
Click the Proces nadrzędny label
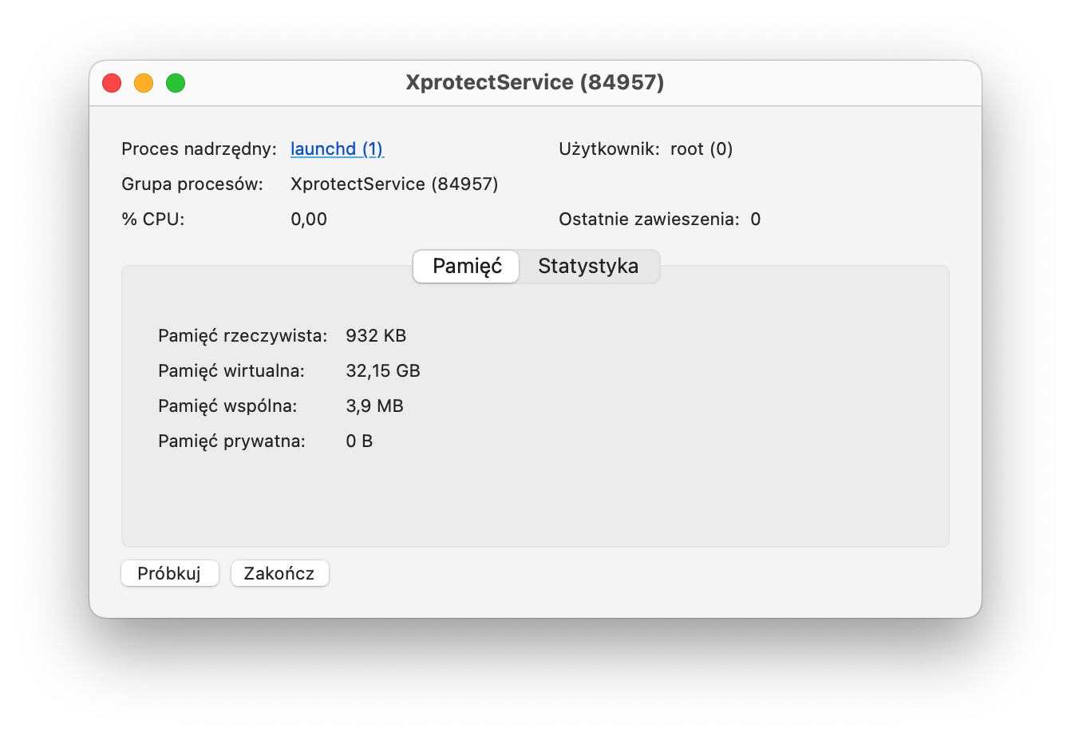[199, 149]
